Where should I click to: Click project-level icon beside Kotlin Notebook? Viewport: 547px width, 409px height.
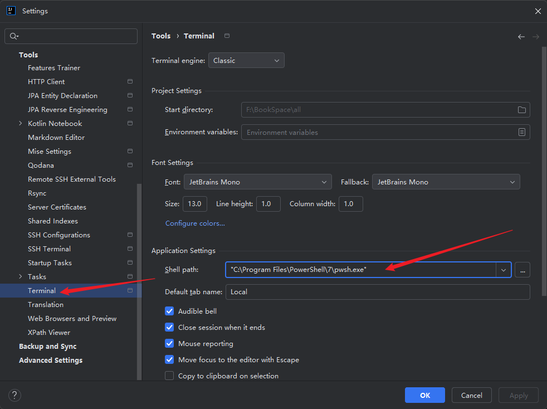coord(130,123)
